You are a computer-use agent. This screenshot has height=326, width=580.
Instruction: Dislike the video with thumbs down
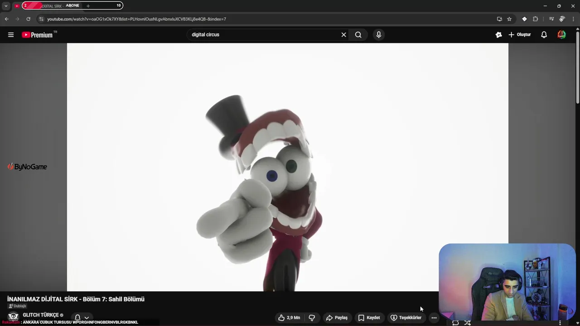pos(312,318)
